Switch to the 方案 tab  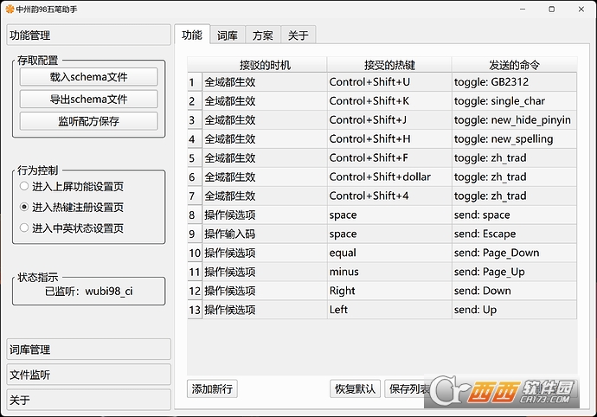click(x=263, y=35)
